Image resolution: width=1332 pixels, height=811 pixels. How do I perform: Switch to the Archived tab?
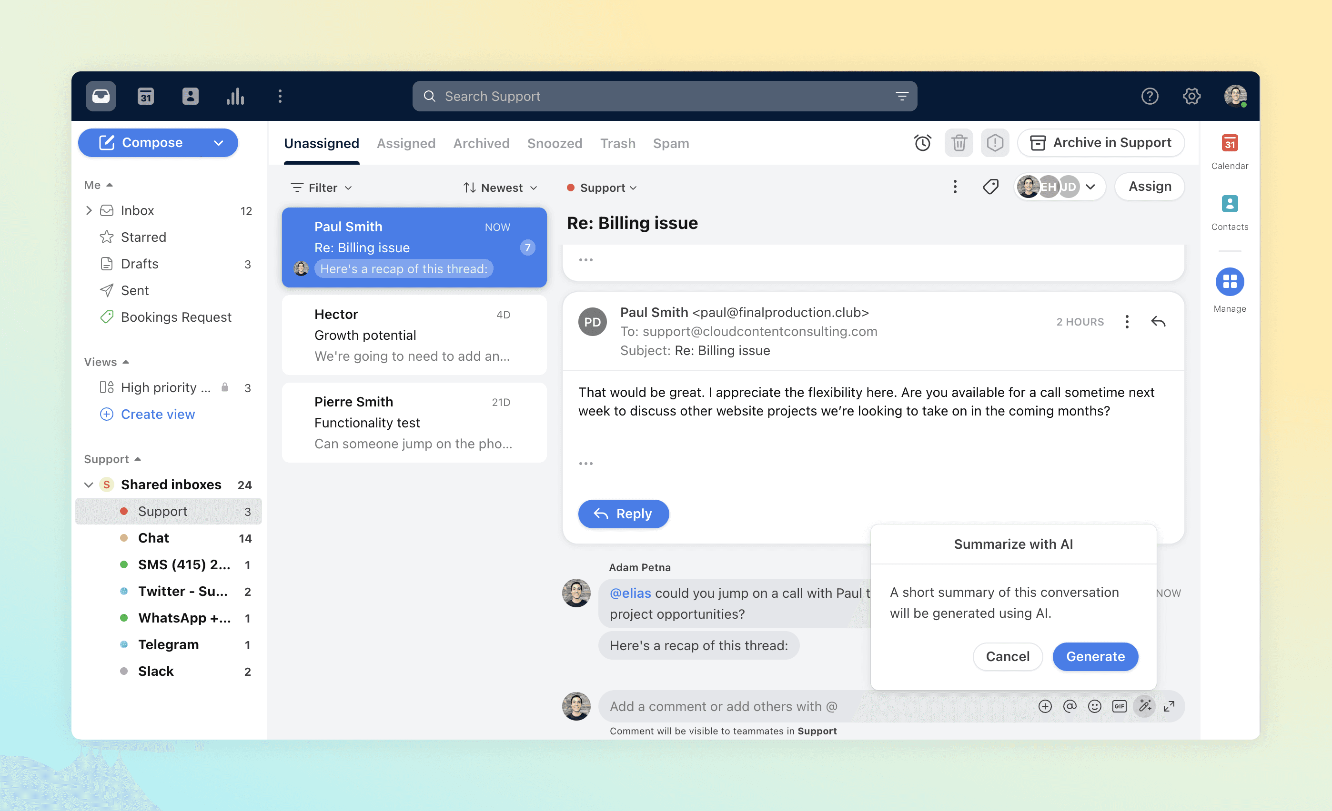point(481,143)
